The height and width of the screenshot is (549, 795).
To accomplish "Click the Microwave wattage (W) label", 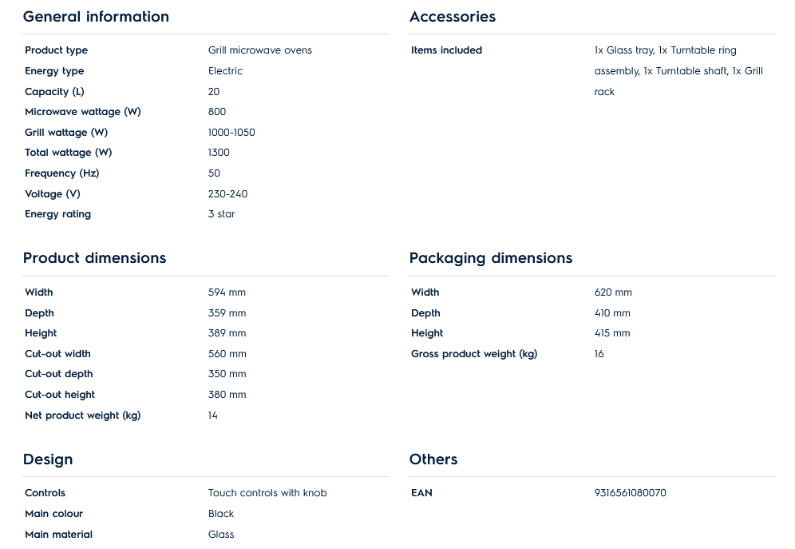I will pos(82,112).
